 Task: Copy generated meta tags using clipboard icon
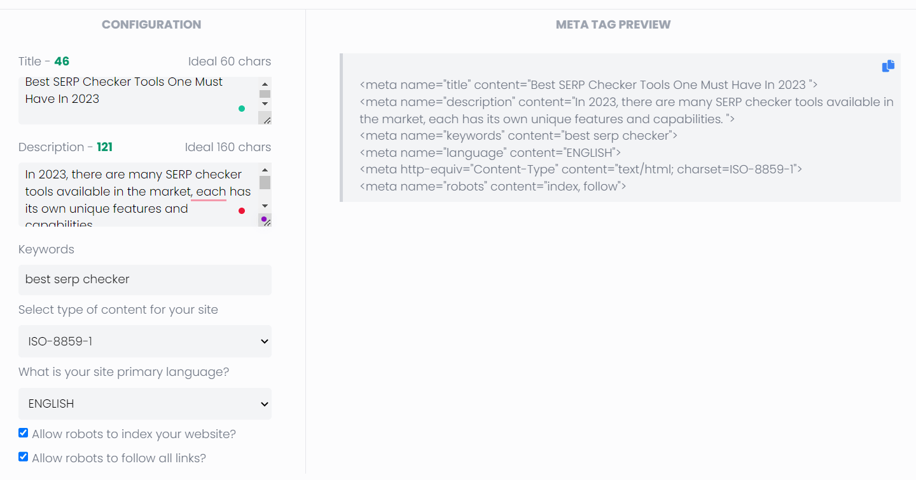pos(888,66)
